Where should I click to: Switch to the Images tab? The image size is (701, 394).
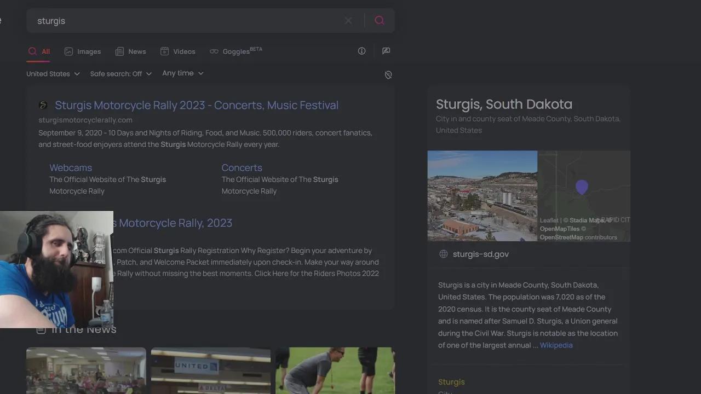83,51
